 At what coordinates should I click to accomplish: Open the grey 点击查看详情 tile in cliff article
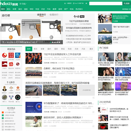pyautogui.click(x=87, y=90)
